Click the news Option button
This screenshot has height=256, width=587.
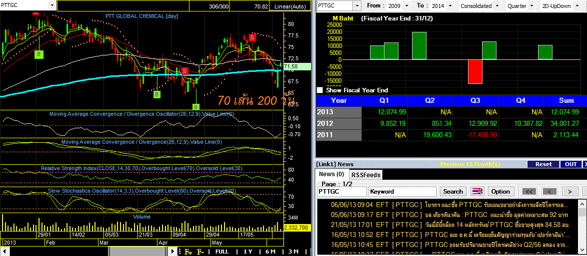500,191
